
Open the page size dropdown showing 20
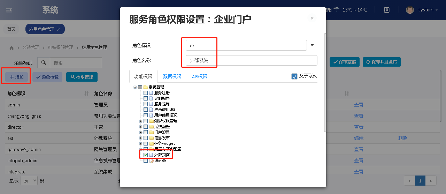tap(29, 181)
